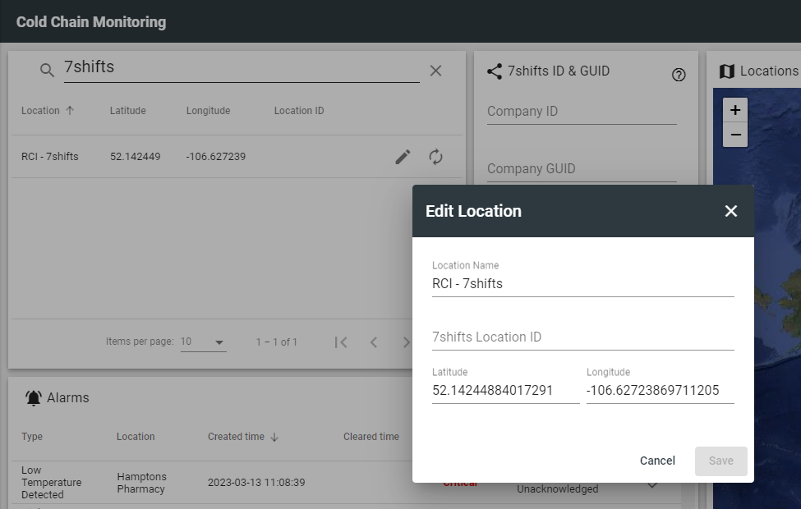Click the magnifier search icon
The image size is (801, 509).
(x=47, y=71)
